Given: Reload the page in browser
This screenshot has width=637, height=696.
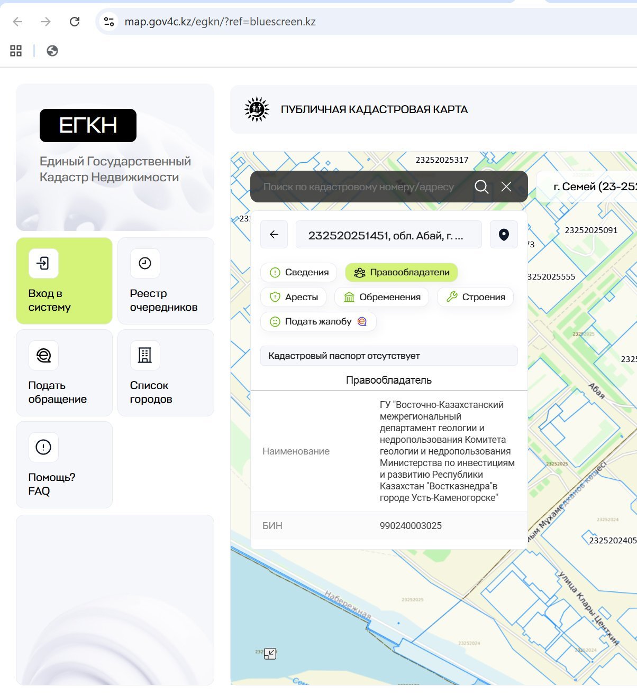Looking at the screenshot, I should coord(75,22).
